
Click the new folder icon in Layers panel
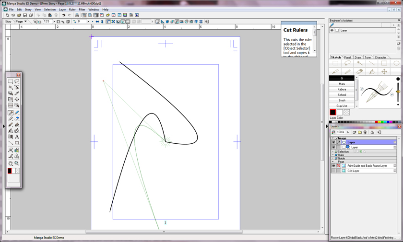359,132
